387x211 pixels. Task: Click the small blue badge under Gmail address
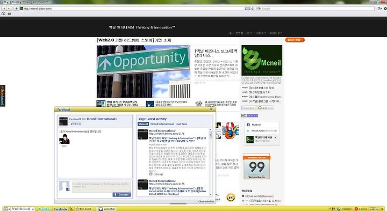pyautogui.click(x=249, y=115)
